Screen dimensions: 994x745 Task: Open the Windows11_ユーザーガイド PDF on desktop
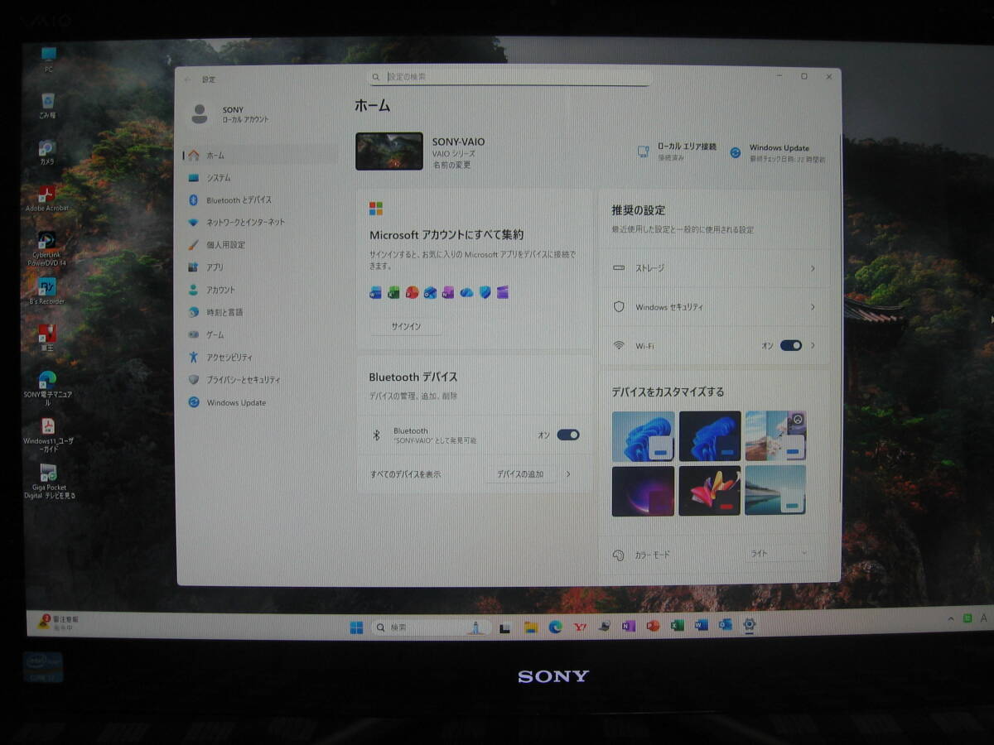pyautogui.click(x=48, y=435)
